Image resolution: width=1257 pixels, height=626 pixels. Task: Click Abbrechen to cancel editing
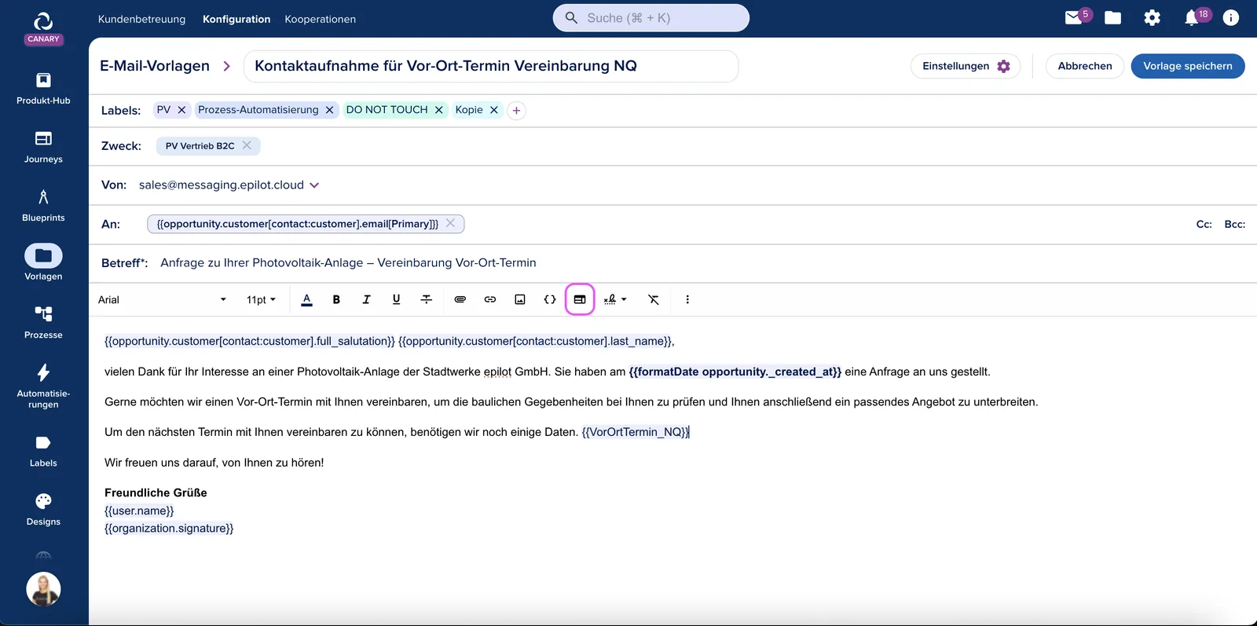(x=1085, y=66)
